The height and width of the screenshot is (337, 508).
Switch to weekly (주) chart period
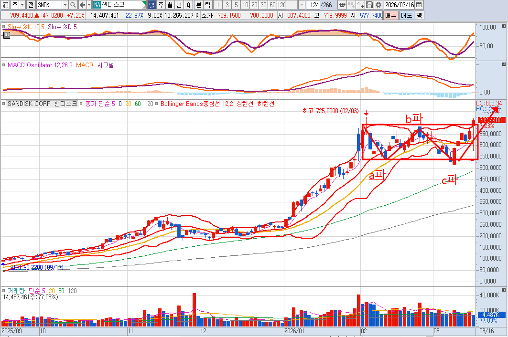[x=161, y=5]
